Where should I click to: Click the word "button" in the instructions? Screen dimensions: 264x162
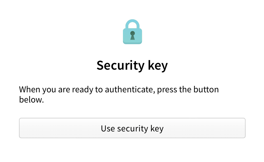pyautogui.click(x=206, y=90)
